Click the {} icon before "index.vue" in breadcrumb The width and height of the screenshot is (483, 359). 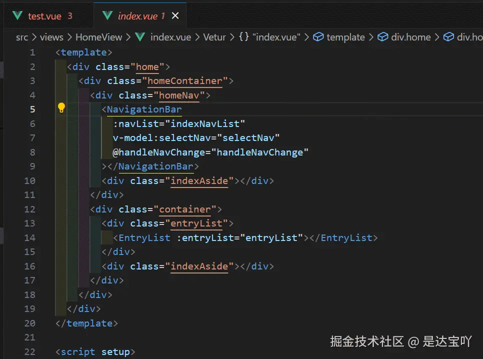pos(243,37)
